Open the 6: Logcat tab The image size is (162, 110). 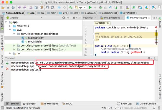click(x=30, y=104)
